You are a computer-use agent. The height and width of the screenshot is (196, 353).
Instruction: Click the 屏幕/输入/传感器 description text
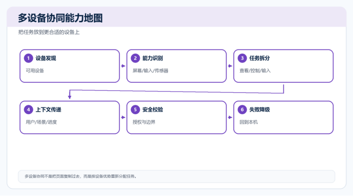click(151, 71)
